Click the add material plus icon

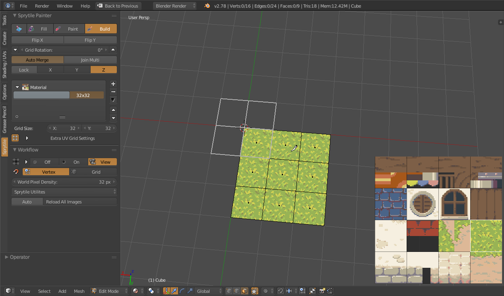(113, 84)
